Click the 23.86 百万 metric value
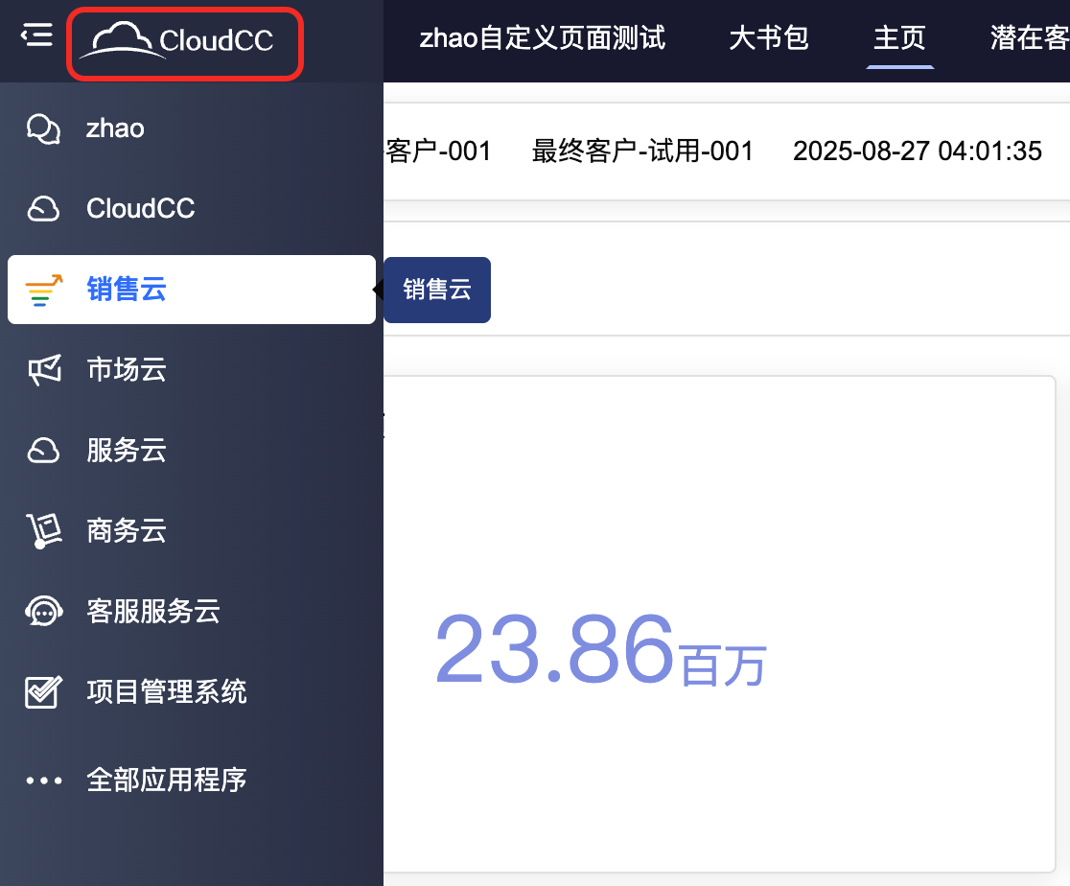 click(600, 652)
